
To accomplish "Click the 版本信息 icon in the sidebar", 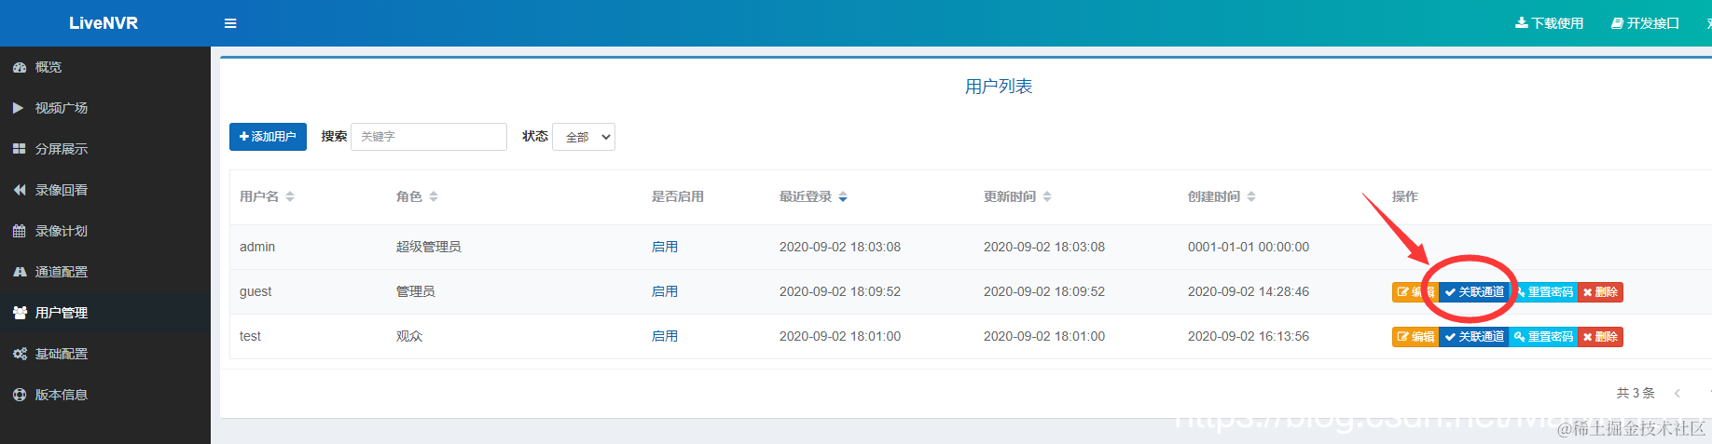I will (x=19, y=395).
